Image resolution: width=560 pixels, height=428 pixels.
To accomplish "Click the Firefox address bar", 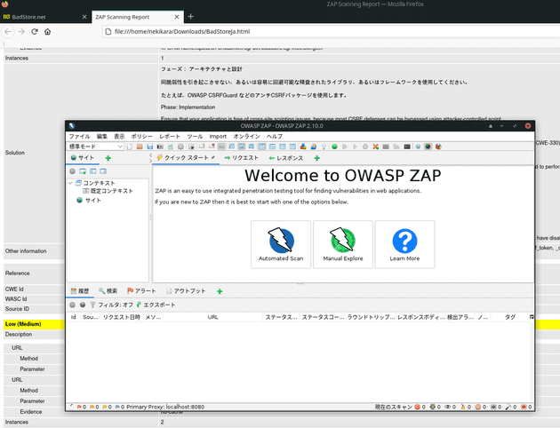I will [x=332, y=31].
